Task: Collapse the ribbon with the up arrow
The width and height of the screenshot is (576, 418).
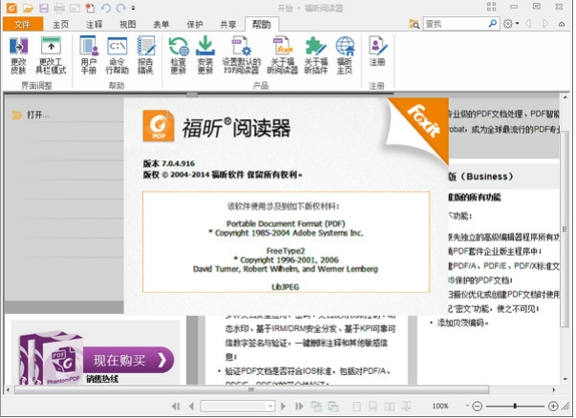Action: [x=562, y=24]
